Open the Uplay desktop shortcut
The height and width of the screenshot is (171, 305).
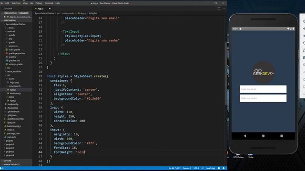click(251, 156)
